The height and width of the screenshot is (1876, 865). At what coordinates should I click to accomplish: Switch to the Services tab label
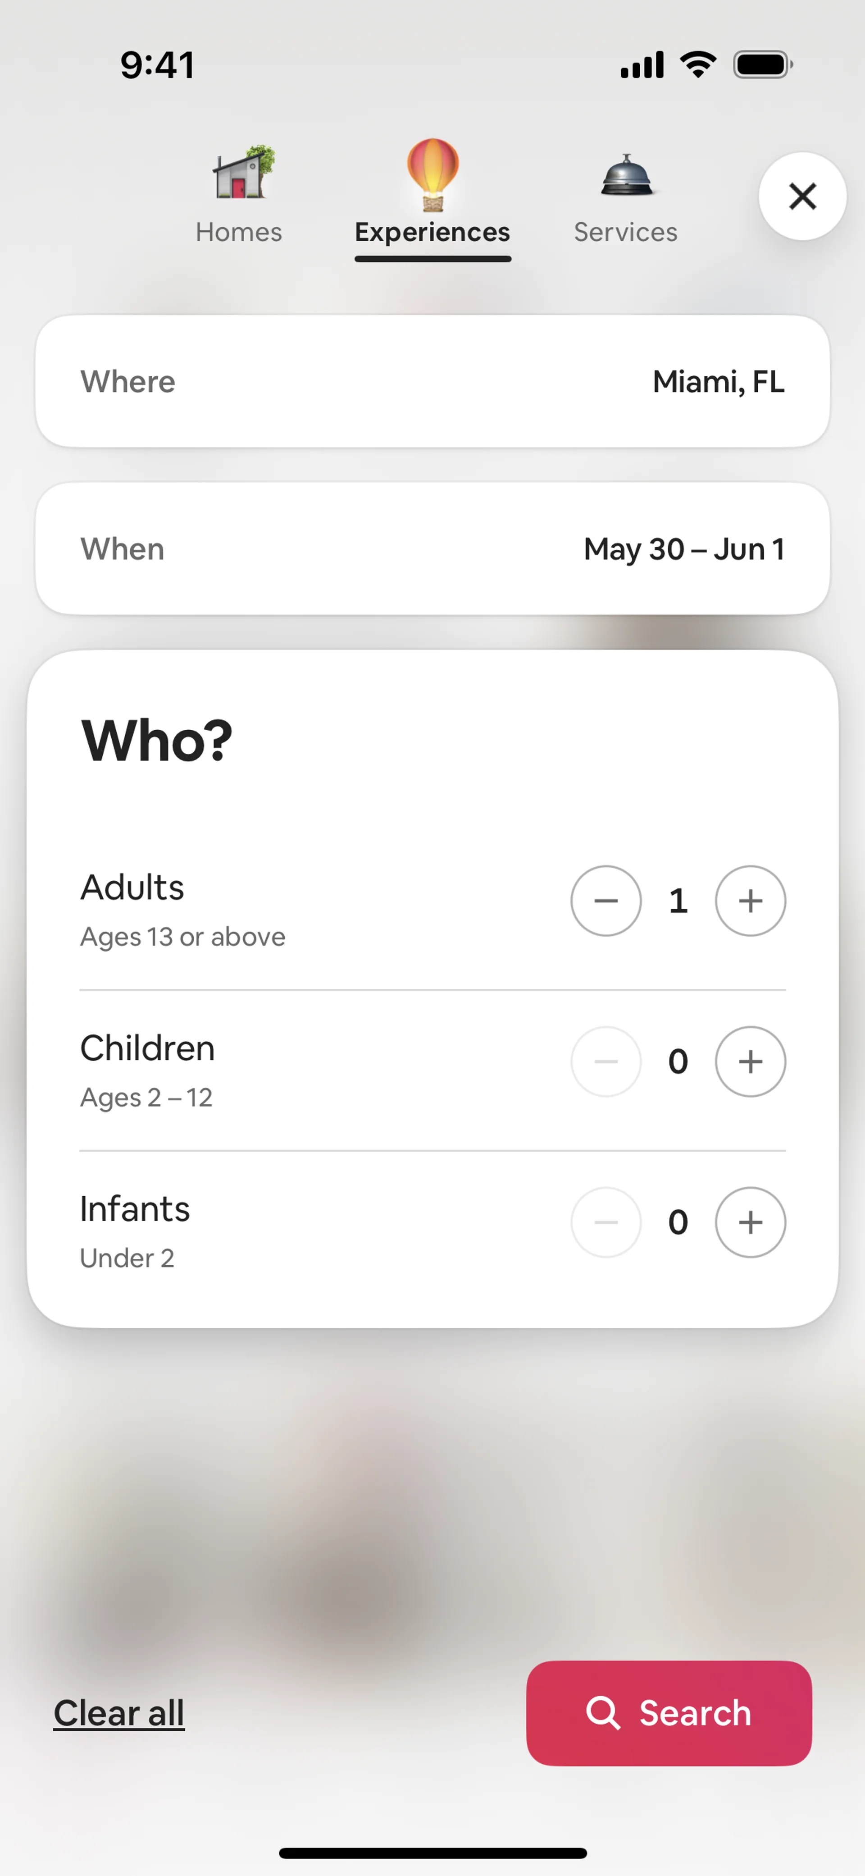coord(625,232)
